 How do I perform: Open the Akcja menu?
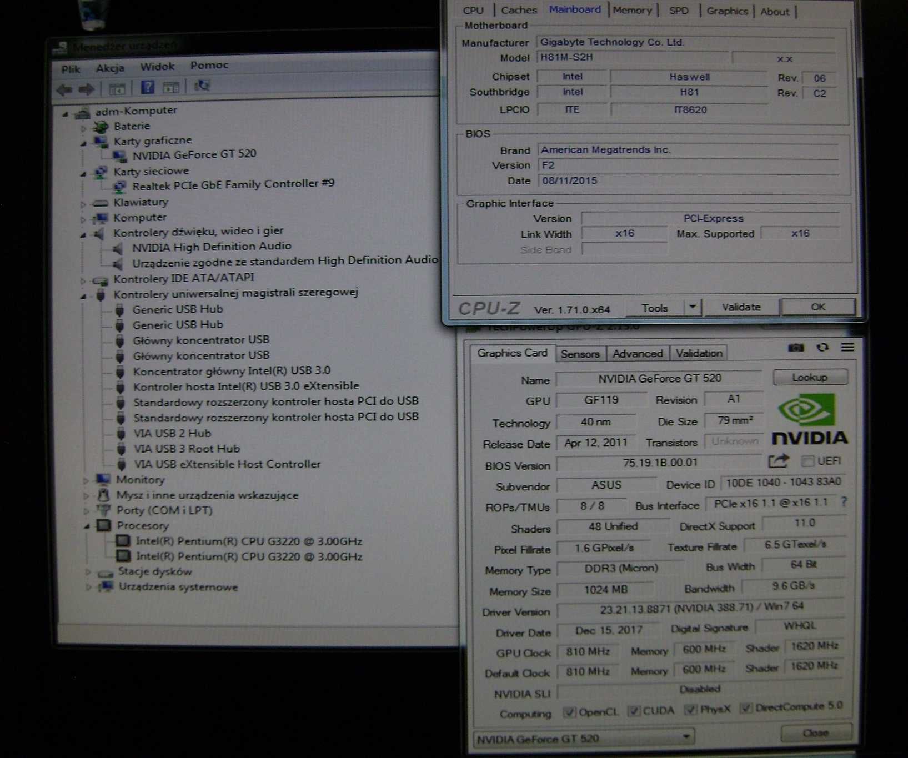pyautogui.click(x=110, y=68)
